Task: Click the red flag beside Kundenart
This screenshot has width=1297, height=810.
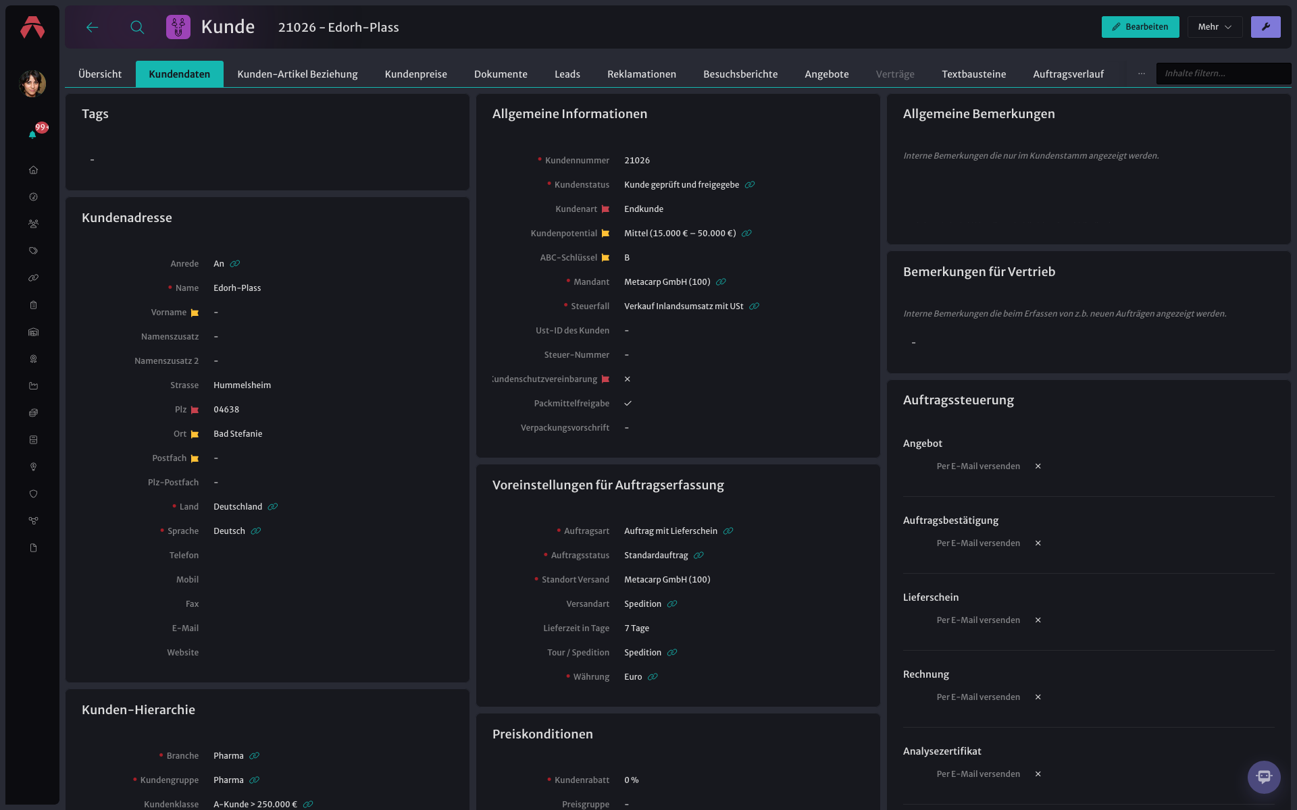Action: coord(605,209)
